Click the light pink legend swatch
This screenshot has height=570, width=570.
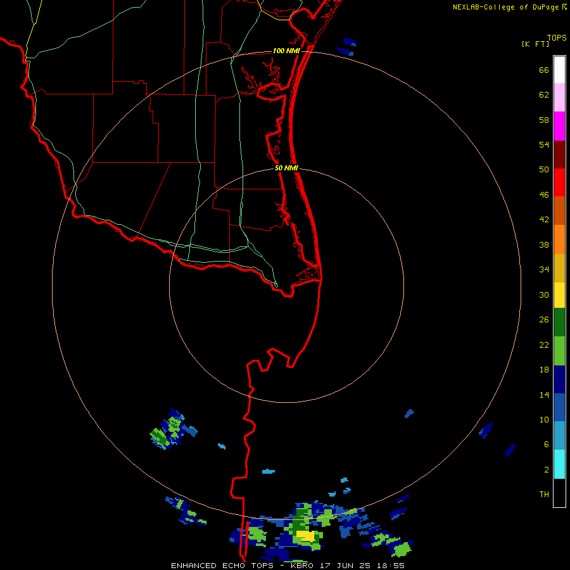(x=559, y=97)
